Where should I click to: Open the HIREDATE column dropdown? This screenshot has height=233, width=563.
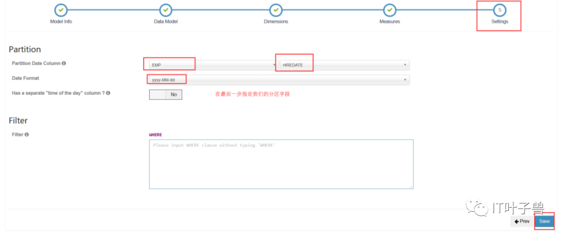[x=345, y=65]
